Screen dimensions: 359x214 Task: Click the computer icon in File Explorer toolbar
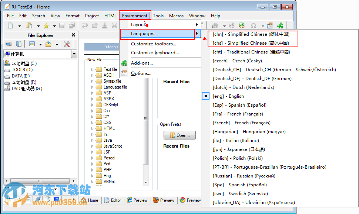[x=9, y=44]
